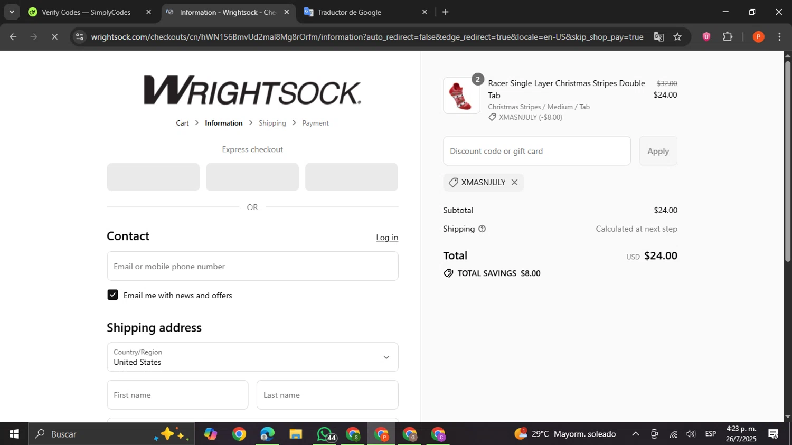Image resolution: width=792 pixels, height=445 pixels.
Task: Go back to the previous page
Action: point(13,37)
